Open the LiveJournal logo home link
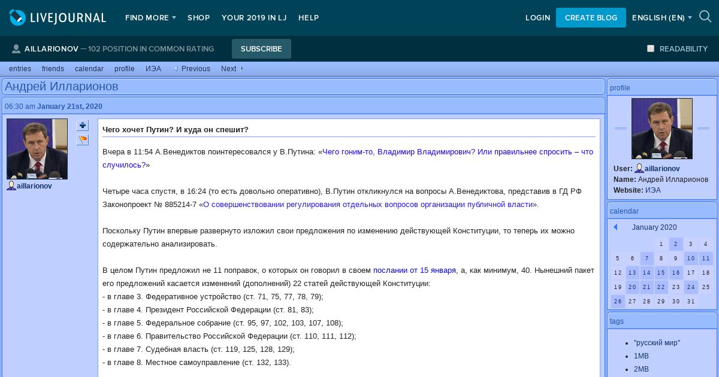719x377 pixels. tap(58, 18)
